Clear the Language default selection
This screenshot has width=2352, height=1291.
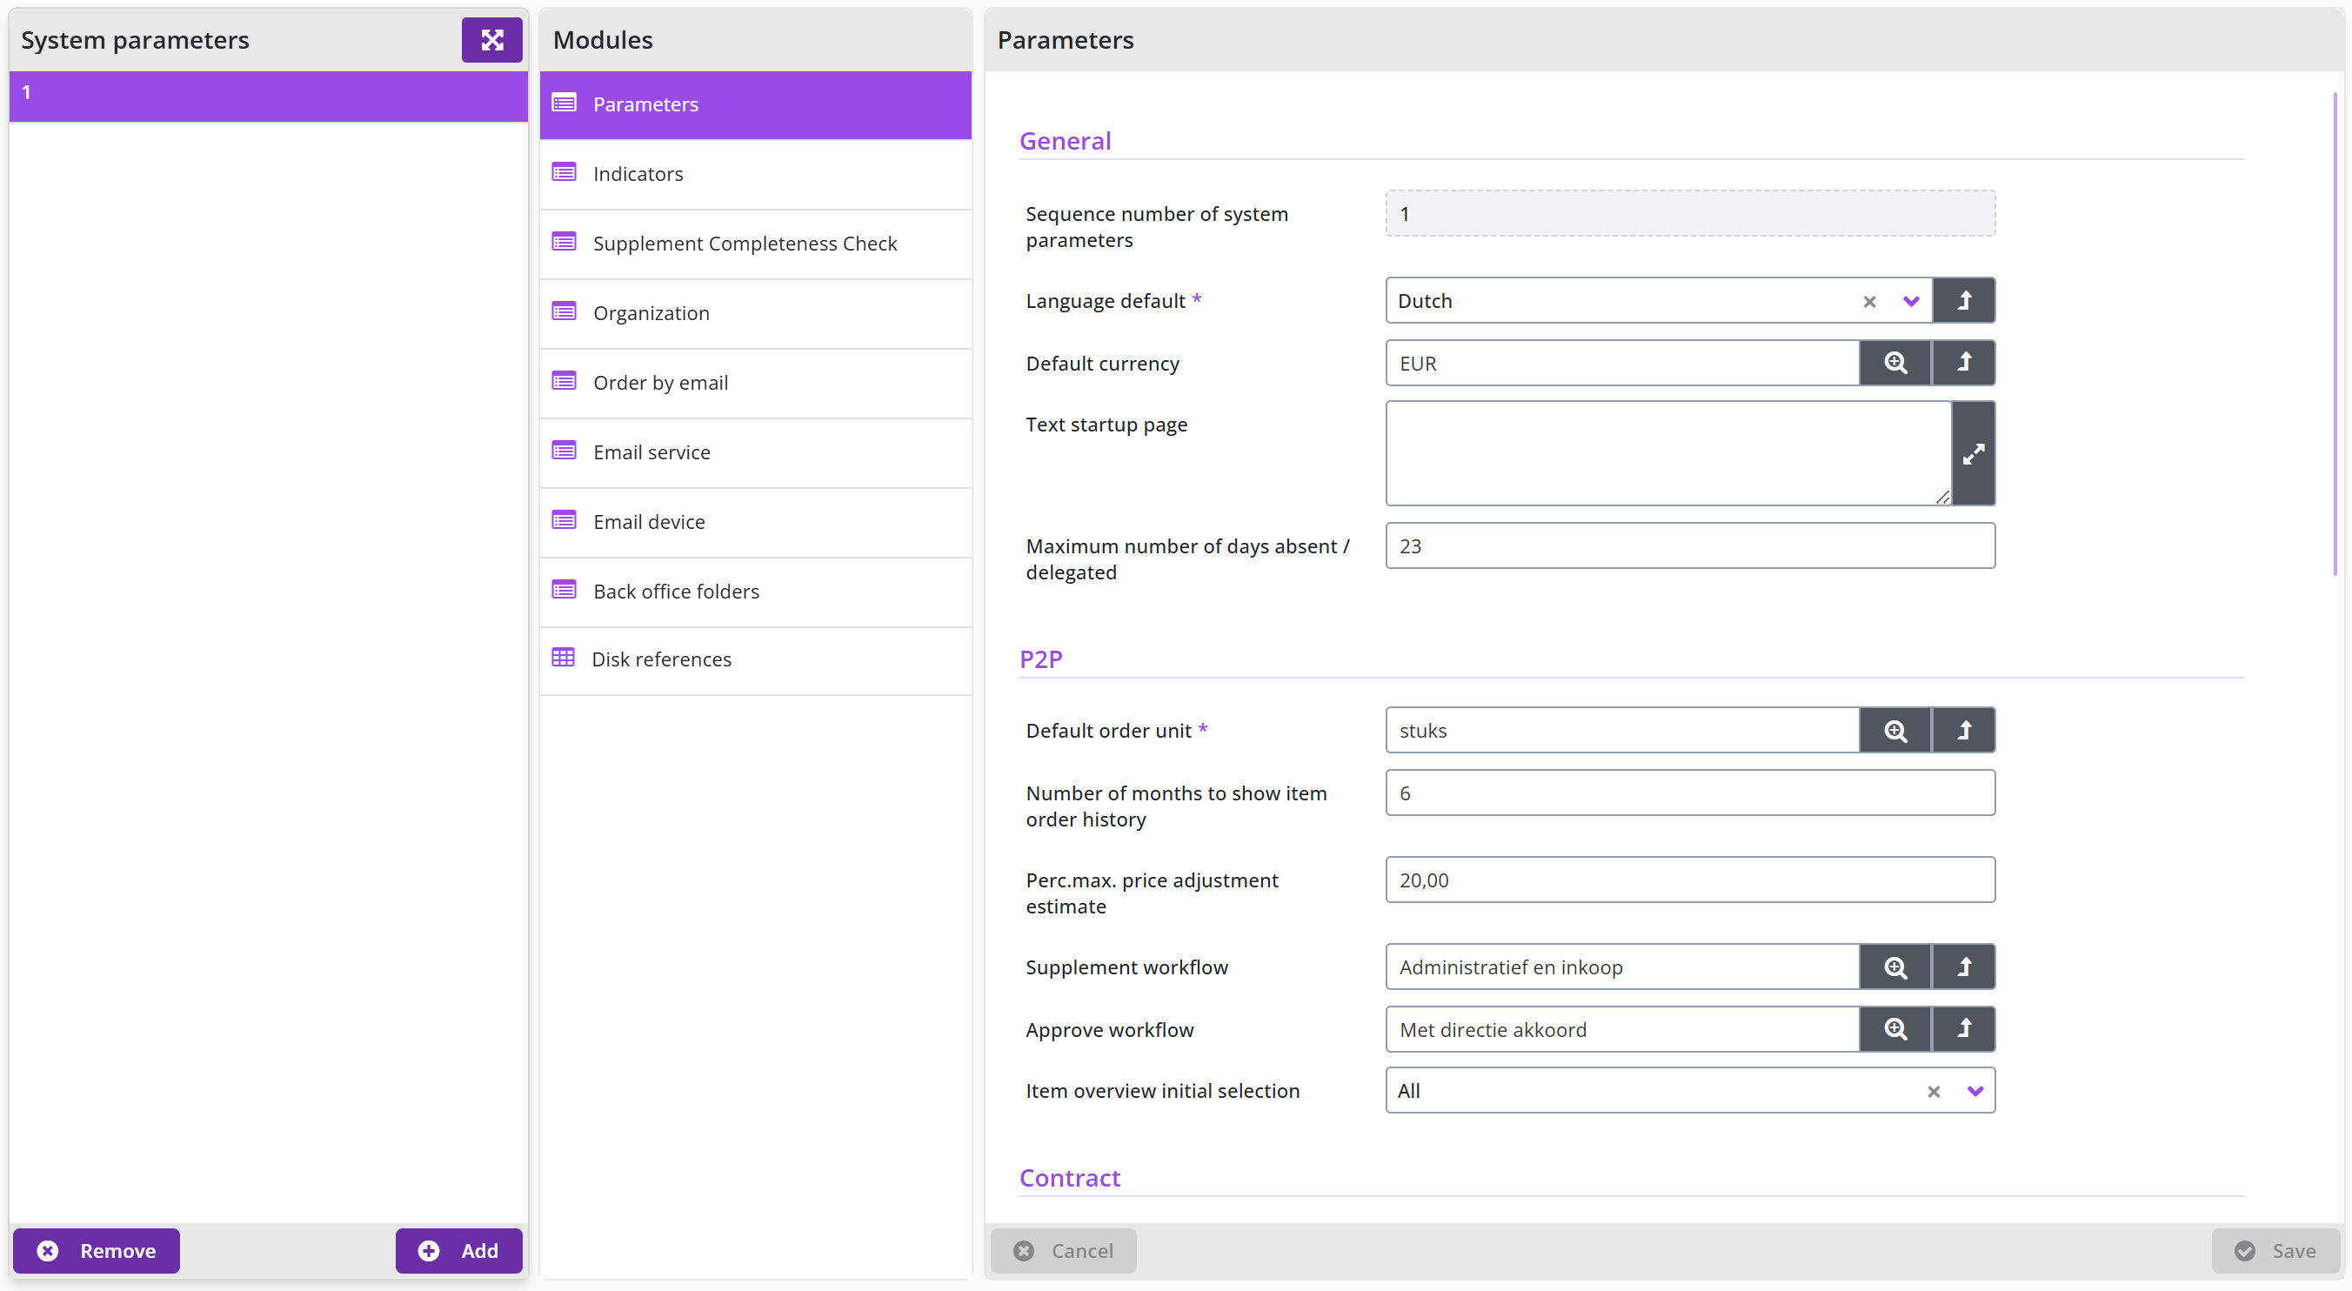click(x=1869, y=301)
